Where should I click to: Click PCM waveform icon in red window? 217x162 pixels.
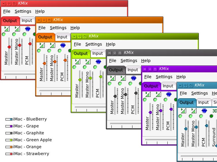(x=28, y=29)
